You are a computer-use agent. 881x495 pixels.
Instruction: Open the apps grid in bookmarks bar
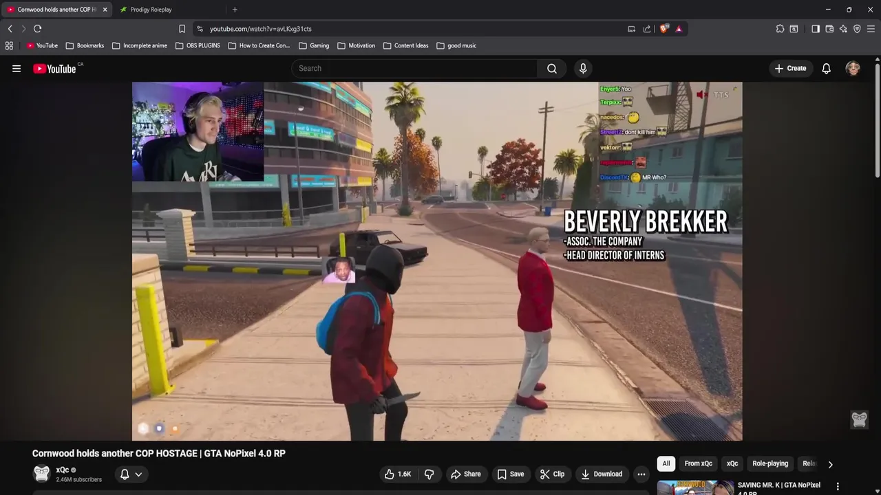[x=9, y=45]
